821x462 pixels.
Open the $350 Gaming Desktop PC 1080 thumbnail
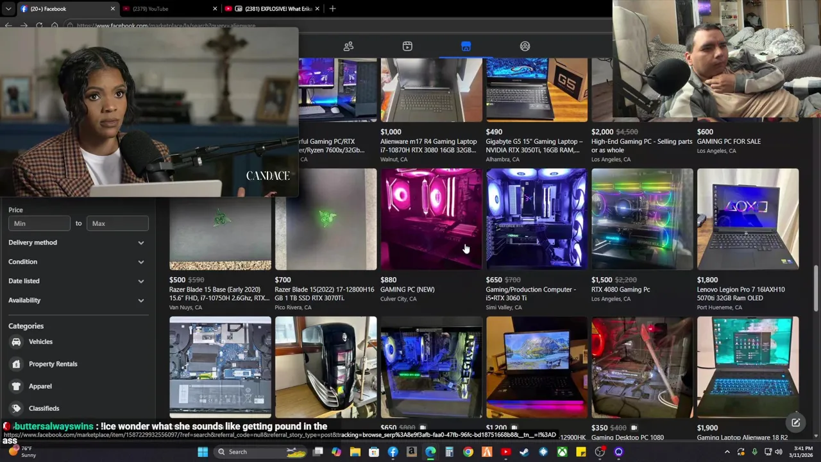pyautogui.click(x=642, y=367)
